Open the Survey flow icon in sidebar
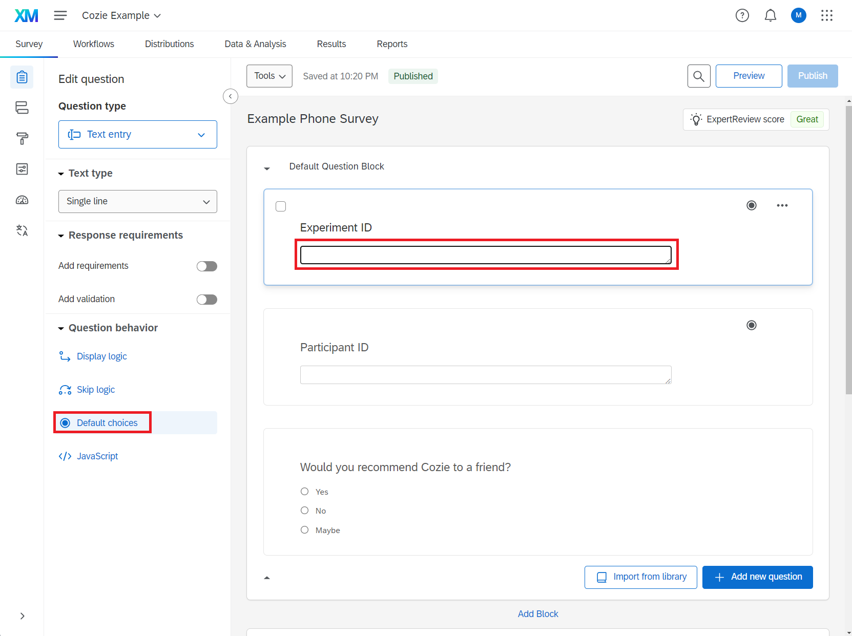The height and width of the screenshot is (636, 852). click(x=22, y=108)
